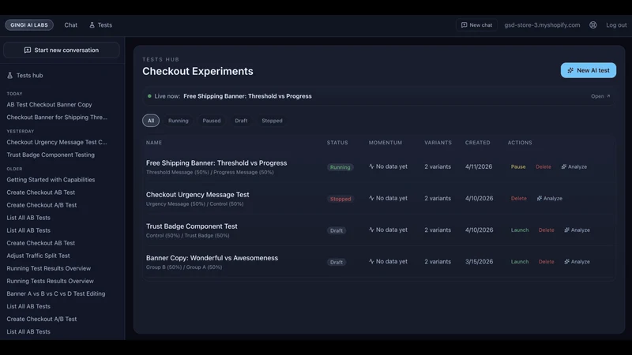This screenshot has width=632, height=355.
Task: Select the All filter tab
Action: pos(151,121)
